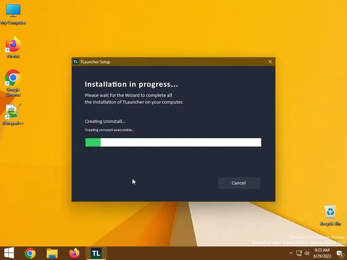Select the Firefox desktop shortcut

[x=13, y=47]
